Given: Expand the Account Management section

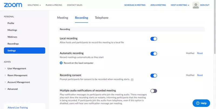Looking at the screenshot, I should click(x=19, y=82).
